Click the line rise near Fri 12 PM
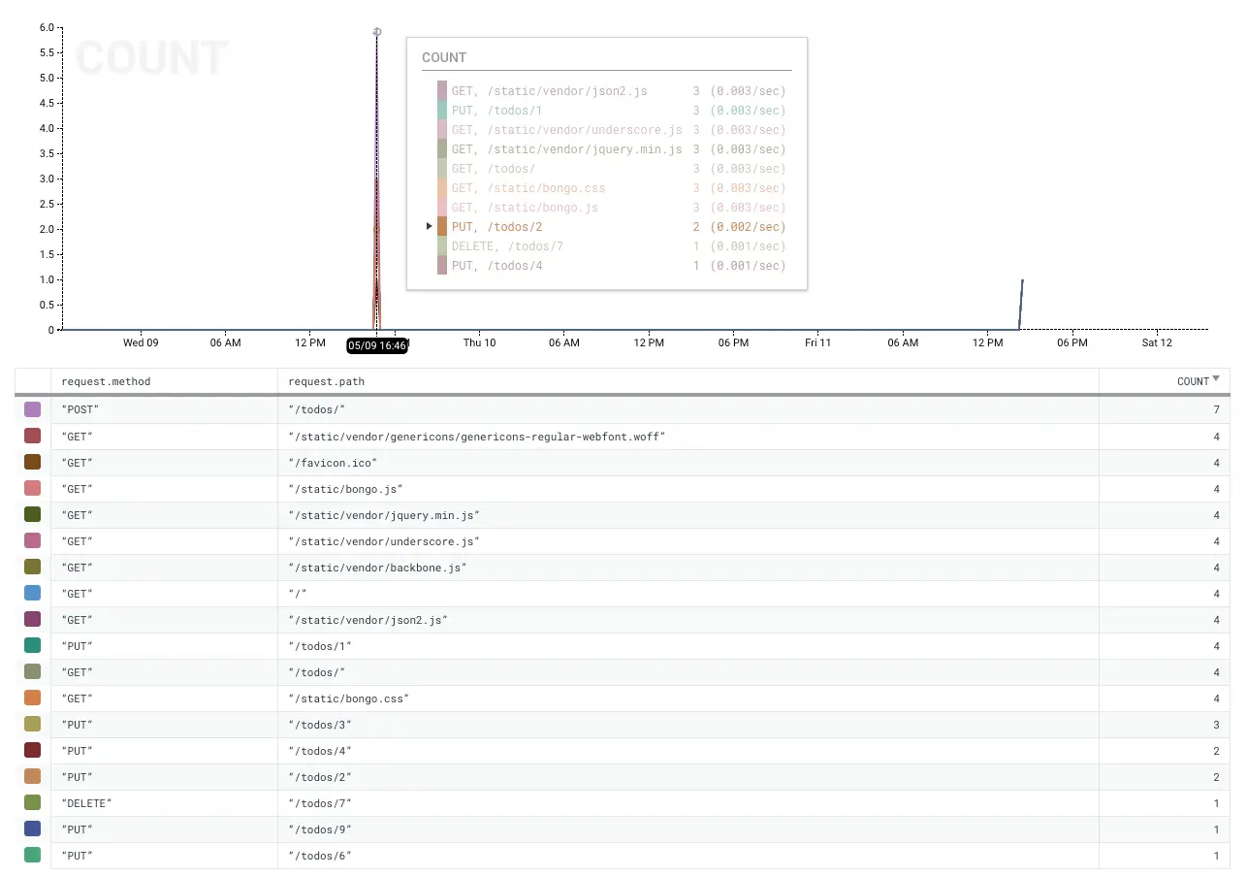The height and width of the screenshot is (877, 1247). click(x=1021, y=303)
